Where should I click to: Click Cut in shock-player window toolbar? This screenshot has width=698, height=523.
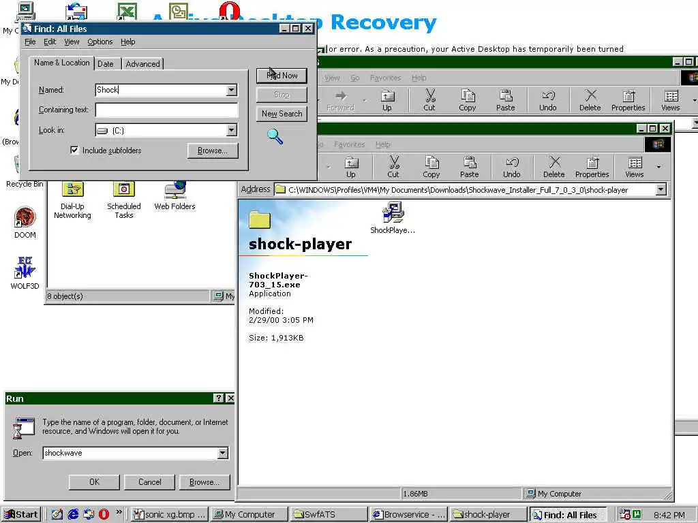pos(393,168)
